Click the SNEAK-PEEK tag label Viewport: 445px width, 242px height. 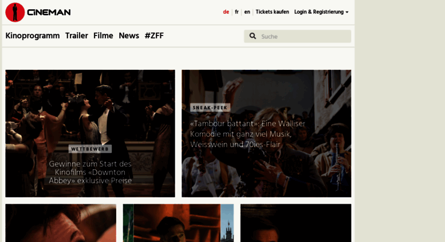210,108
